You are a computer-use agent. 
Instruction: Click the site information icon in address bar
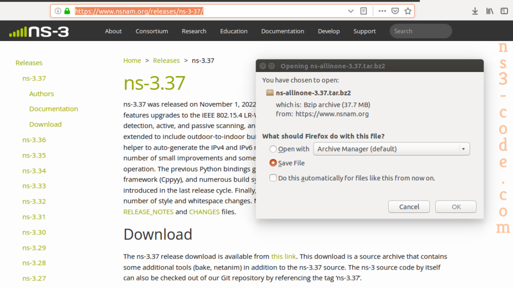point(58,11)
